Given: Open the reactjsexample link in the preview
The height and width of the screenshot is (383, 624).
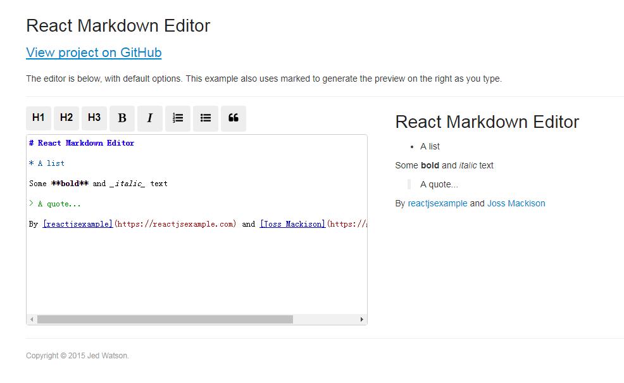Looking at the screenshot, I should [x=437, y=203].
